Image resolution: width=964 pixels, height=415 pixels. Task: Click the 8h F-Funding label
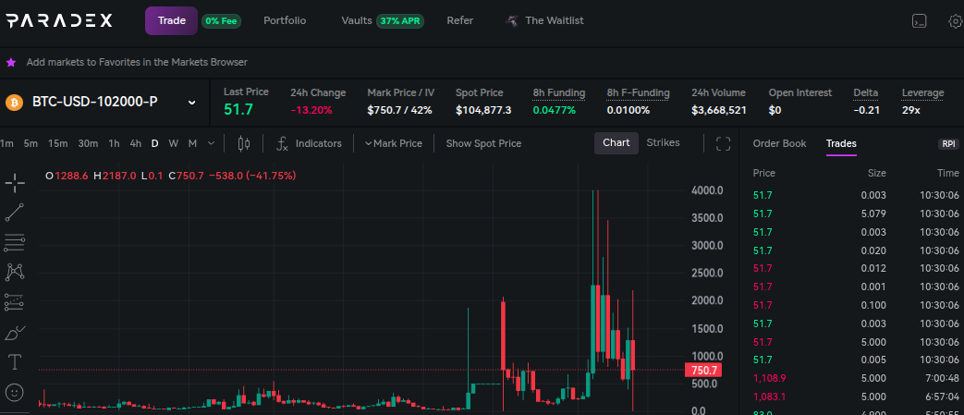pyautogui.click(x=638, y=92)
